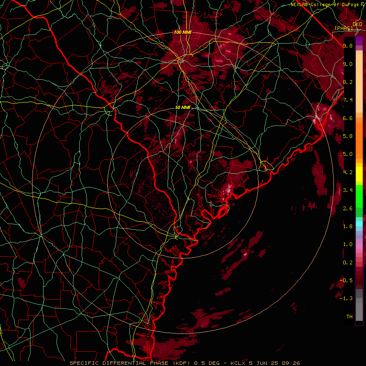This screenshot has width=366, height=366.
Task: Click the 2.6 value on the color scale
Action: click(348, 208)
